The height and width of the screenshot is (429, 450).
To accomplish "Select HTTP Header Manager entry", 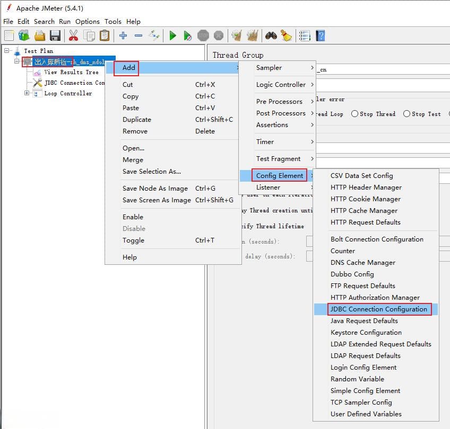I will pos(376,187).
